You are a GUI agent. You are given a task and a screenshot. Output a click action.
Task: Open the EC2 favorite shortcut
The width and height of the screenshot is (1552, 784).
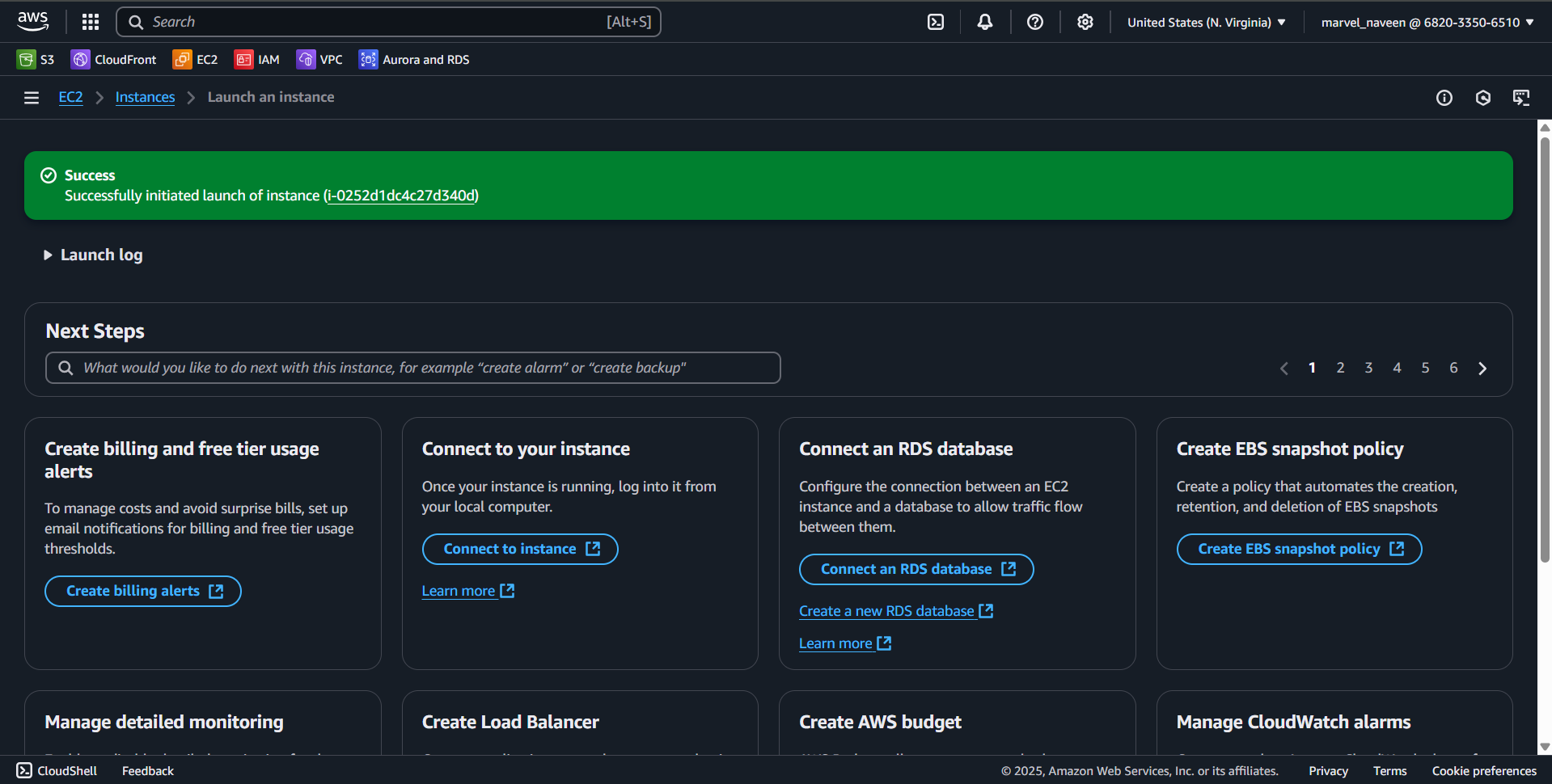click(196, 60)
